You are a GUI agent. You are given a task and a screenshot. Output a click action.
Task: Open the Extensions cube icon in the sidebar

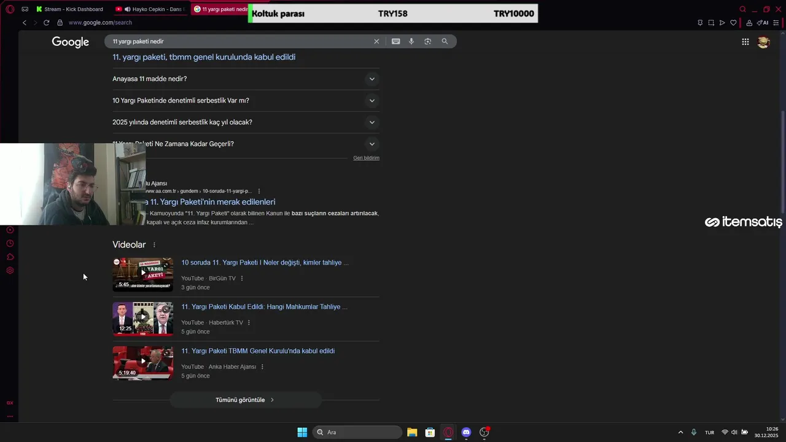coord(10,257)
